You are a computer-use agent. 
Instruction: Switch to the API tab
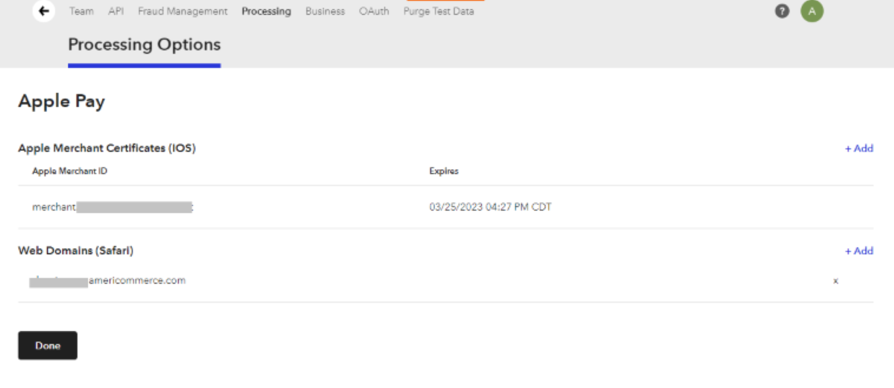[x=116, y=11]
